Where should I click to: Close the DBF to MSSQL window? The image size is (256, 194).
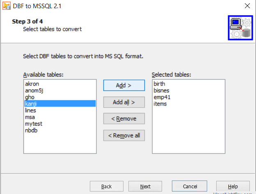[247, 6]
